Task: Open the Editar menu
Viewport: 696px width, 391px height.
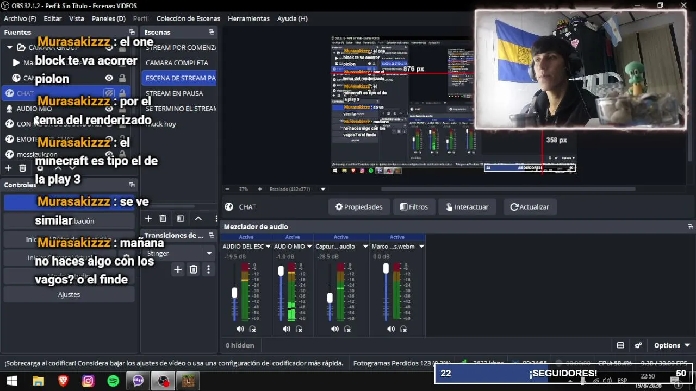Action: tap(53, 18)
